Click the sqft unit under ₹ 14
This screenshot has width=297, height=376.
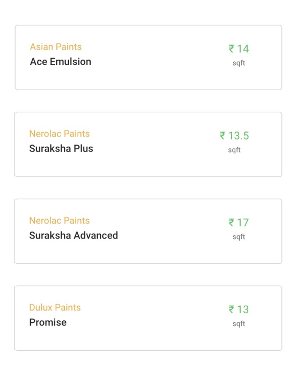(x=239, y=63)
